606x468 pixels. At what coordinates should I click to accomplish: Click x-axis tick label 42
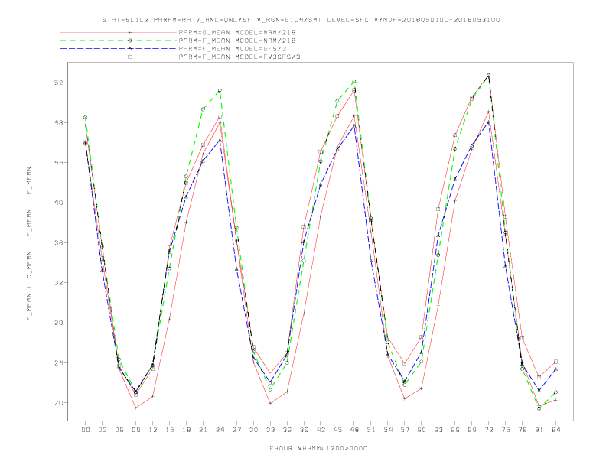pos(321,430)
